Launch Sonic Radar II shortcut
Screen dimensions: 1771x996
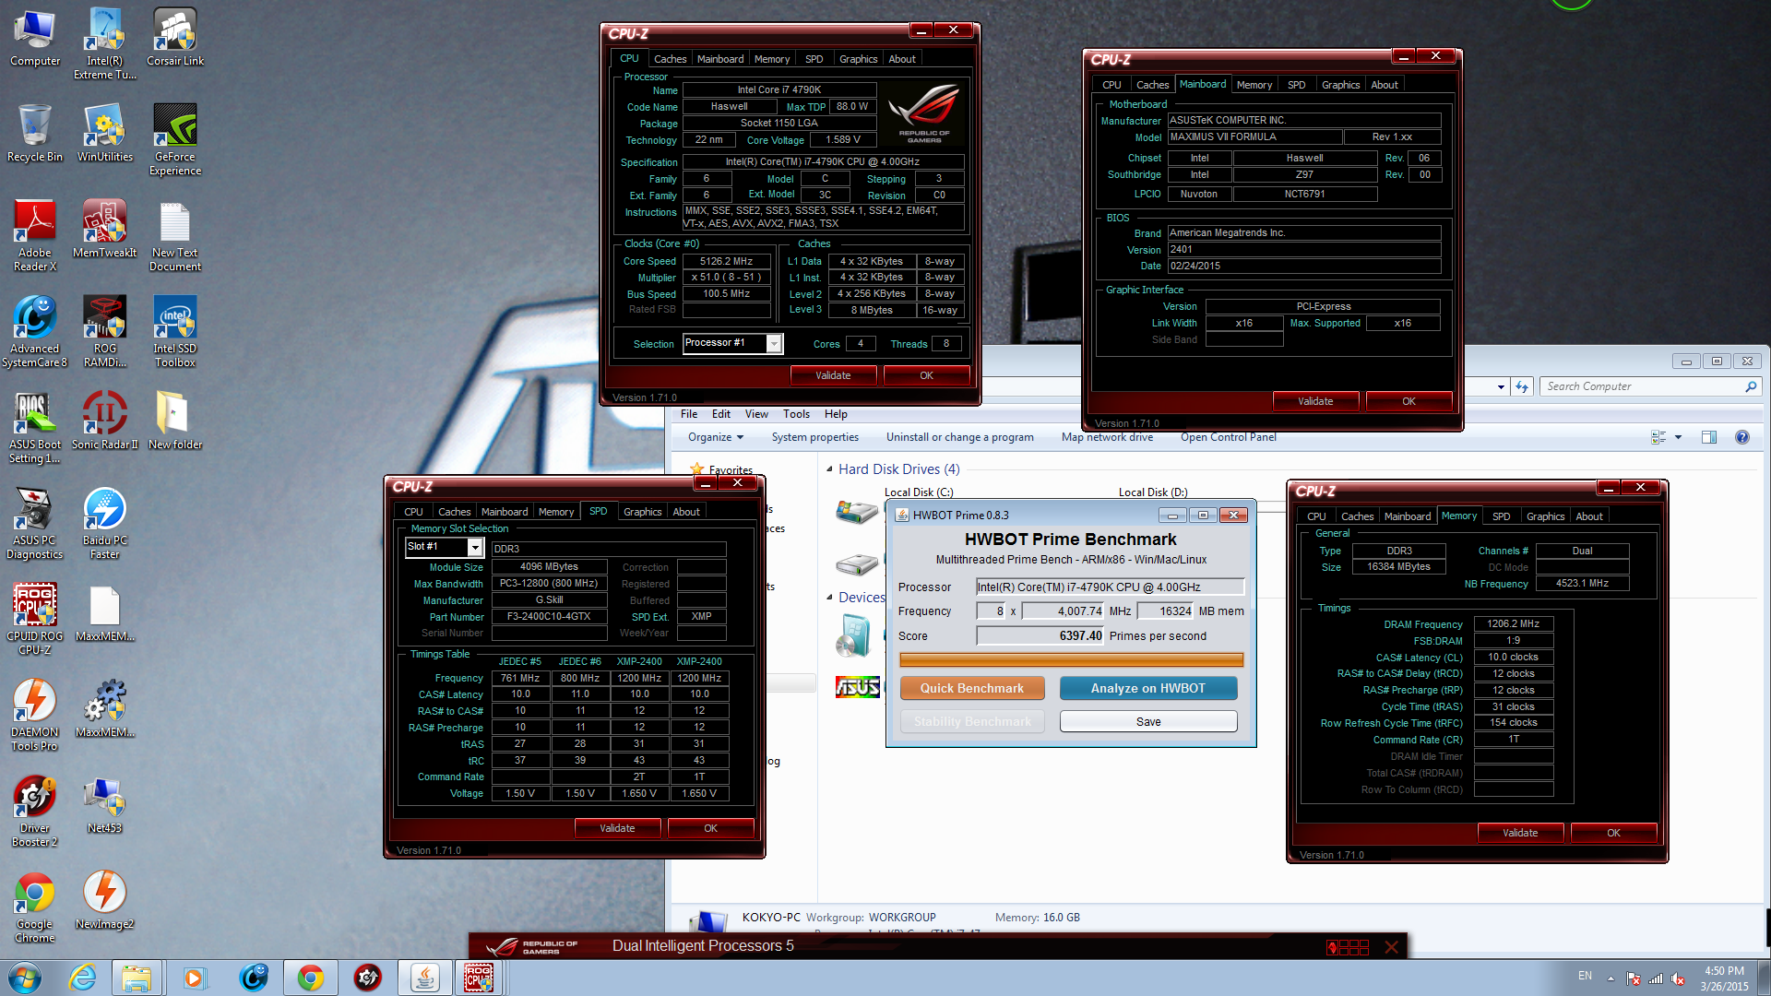coord(105,421)
